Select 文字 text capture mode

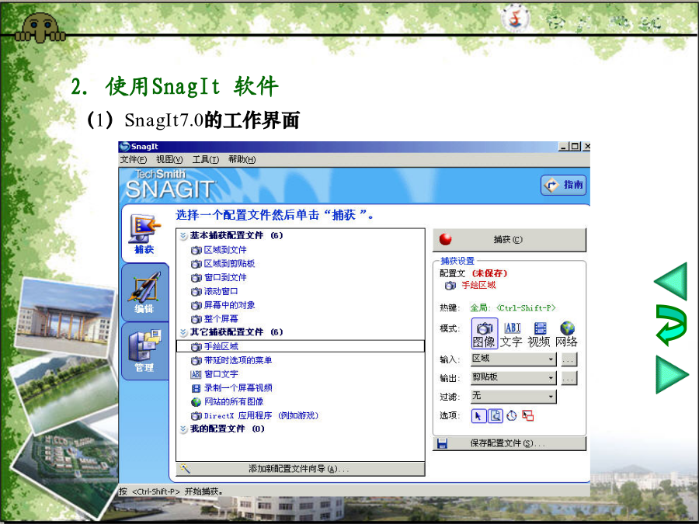(511, 334)
